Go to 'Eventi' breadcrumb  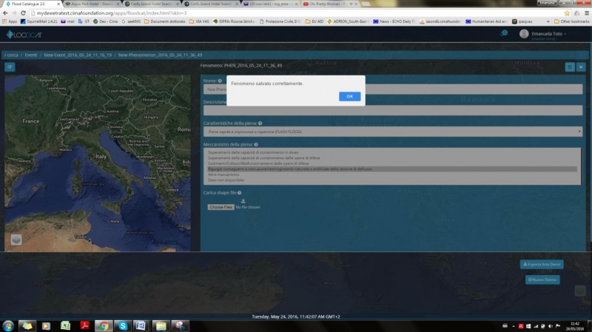tap(31, 55)
